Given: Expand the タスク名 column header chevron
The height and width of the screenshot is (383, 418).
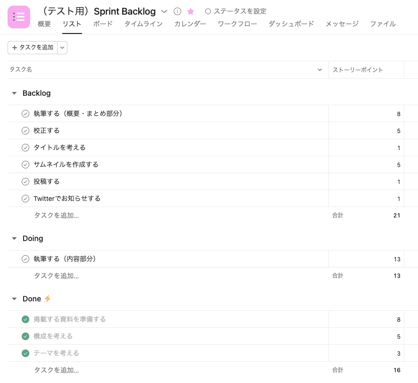Looking at the screenshot, I should click(320, 70).
